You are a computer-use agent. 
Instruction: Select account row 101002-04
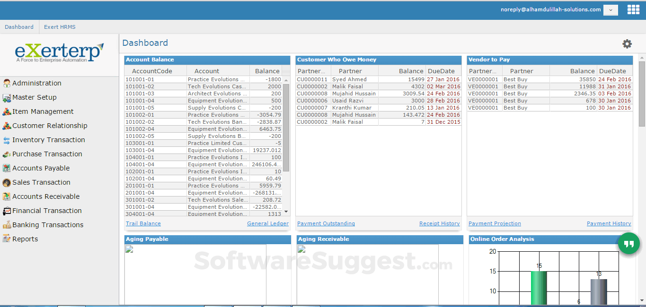pyautogui.click(x=204, y=129)
